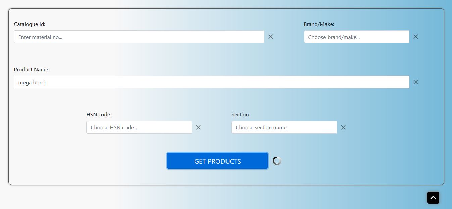Screen dimensions: 452x209
Task: Click the Section label
Action: click(241, 115)
